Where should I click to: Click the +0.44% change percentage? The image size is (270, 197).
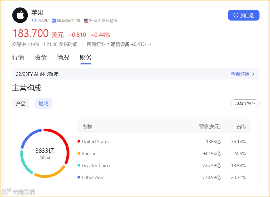coord(100,35)
